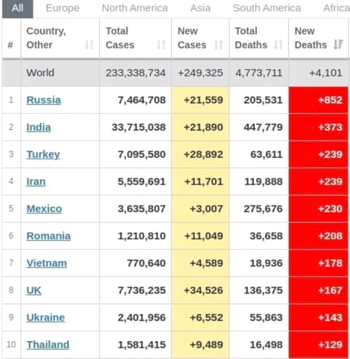Sort by New Deaths descending icon
This screenshot has width=350, height=359.
click(337, 45)
